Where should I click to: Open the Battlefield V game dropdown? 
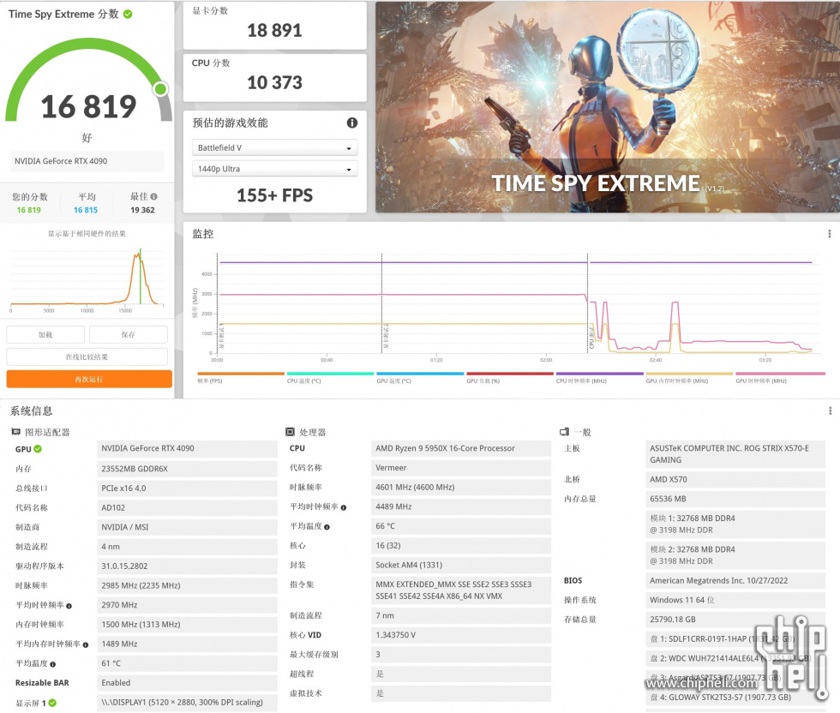click(274, 148)
